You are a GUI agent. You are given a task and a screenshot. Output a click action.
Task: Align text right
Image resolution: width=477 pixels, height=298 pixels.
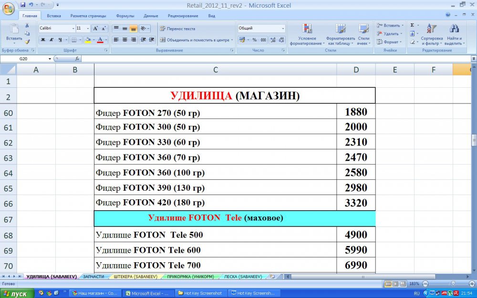pyautogui.click(x=133, y=40)
